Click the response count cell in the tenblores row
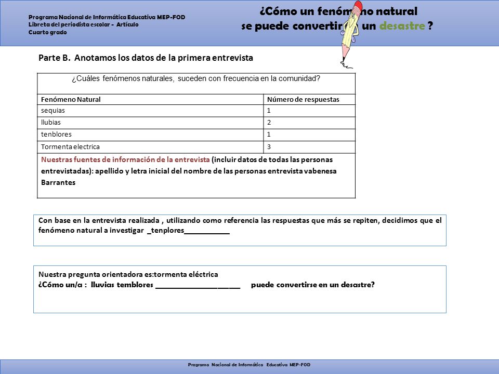The width and height of the screenshot is (499, 374). pos(309,135)
